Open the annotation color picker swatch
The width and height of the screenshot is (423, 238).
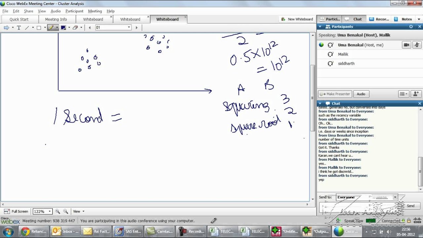tap(63, 27)
